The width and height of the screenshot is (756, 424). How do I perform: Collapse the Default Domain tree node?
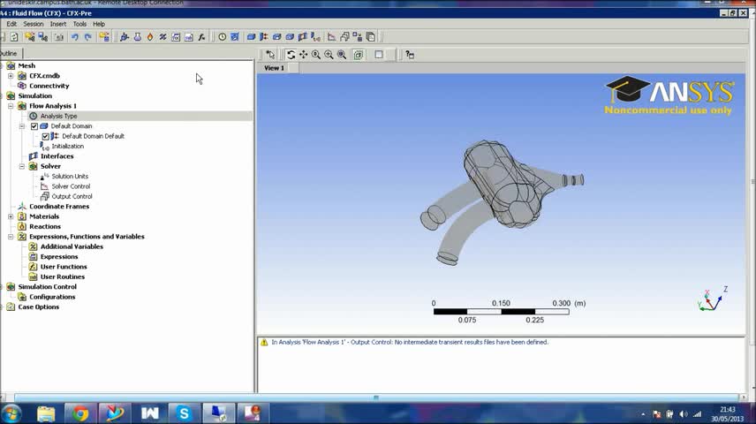[22, 126]
